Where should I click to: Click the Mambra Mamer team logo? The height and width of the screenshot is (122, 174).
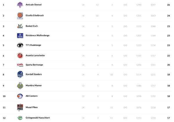pos(20,86)
